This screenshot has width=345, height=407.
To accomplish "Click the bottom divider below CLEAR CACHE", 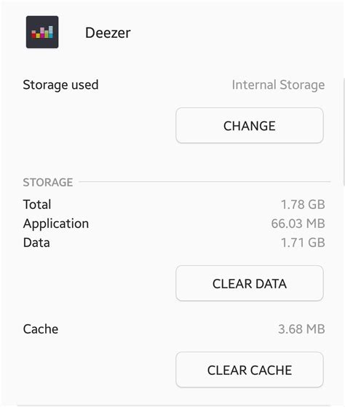I will [x=174, y=406].
